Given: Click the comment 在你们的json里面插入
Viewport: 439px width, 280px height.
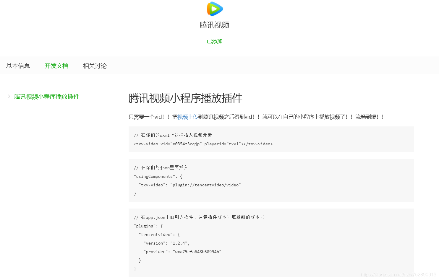Looking at the screenshot, I should pos(161,168).
